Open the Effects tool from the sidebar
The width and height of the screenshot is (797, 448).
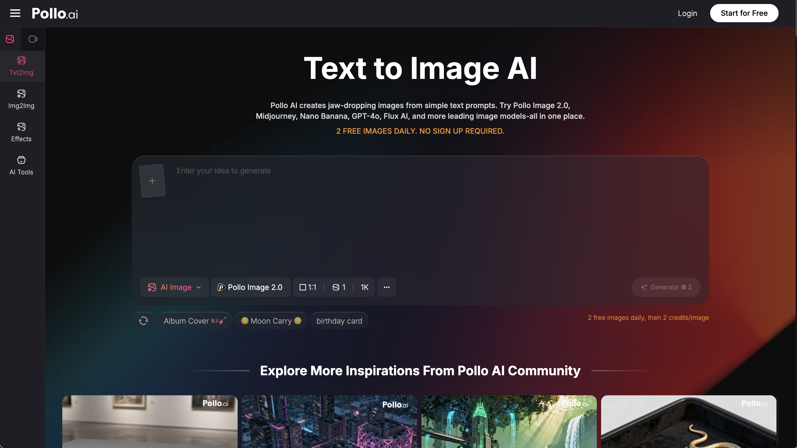[21, 132]
